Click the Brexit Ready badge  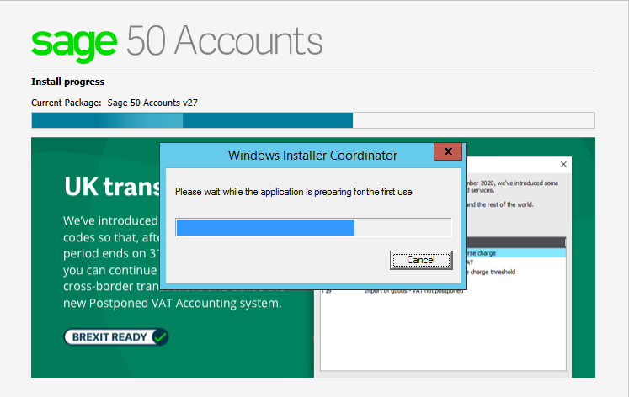click(x=116, y=337)
